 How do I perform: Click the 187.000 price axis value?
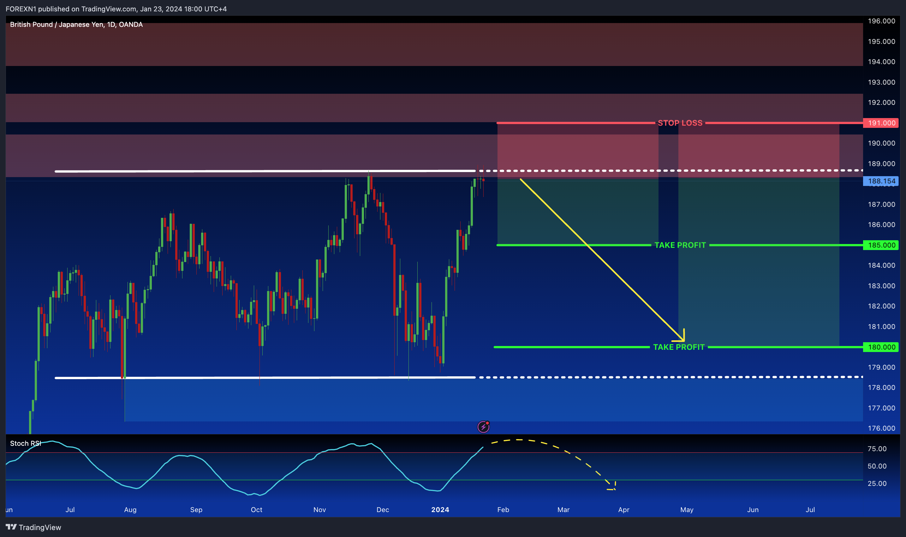point(881,205)
